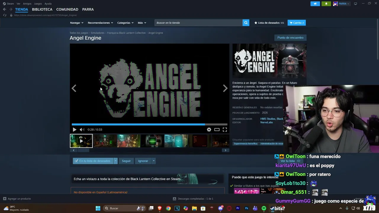The width and height of the screenshot is (379, 213).
Task: Open Franquicia Black Lantern Collective breadcrumb
Action: (126, 33)
